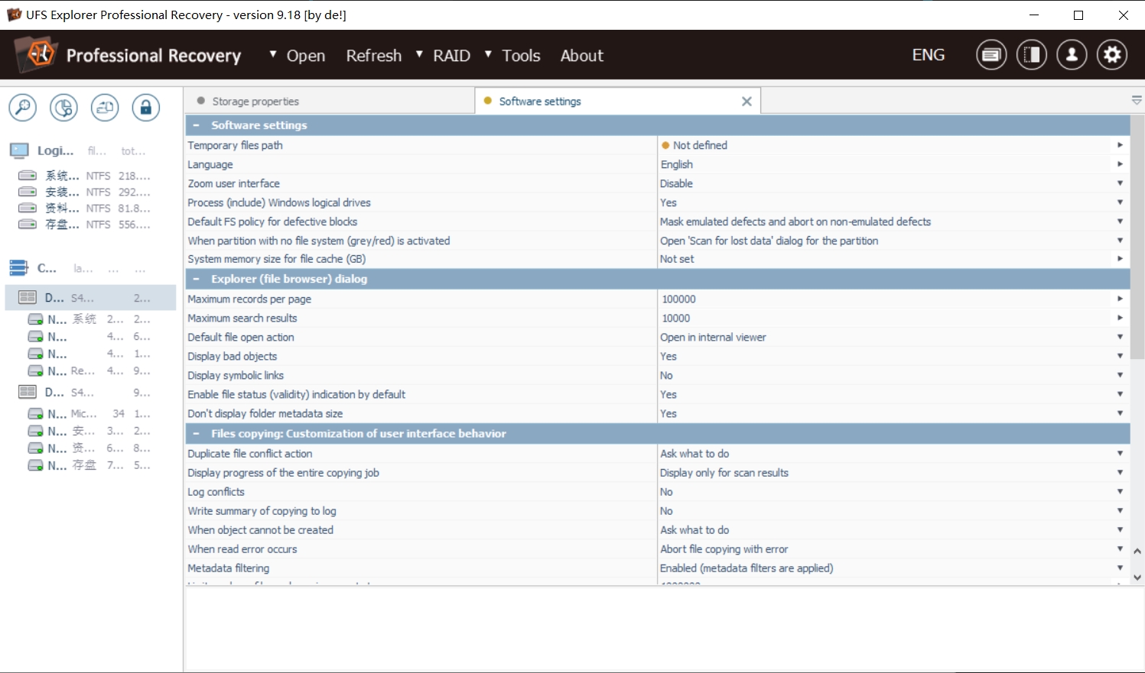Click 'Not set' system memory cache value
Screen dimensions: 1145x673
point(678,259)
